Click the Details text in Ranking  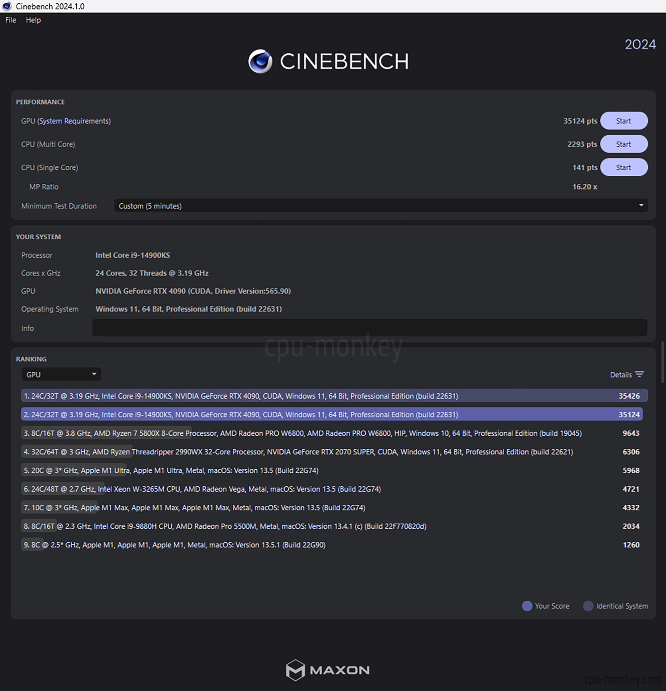[621, 375]
